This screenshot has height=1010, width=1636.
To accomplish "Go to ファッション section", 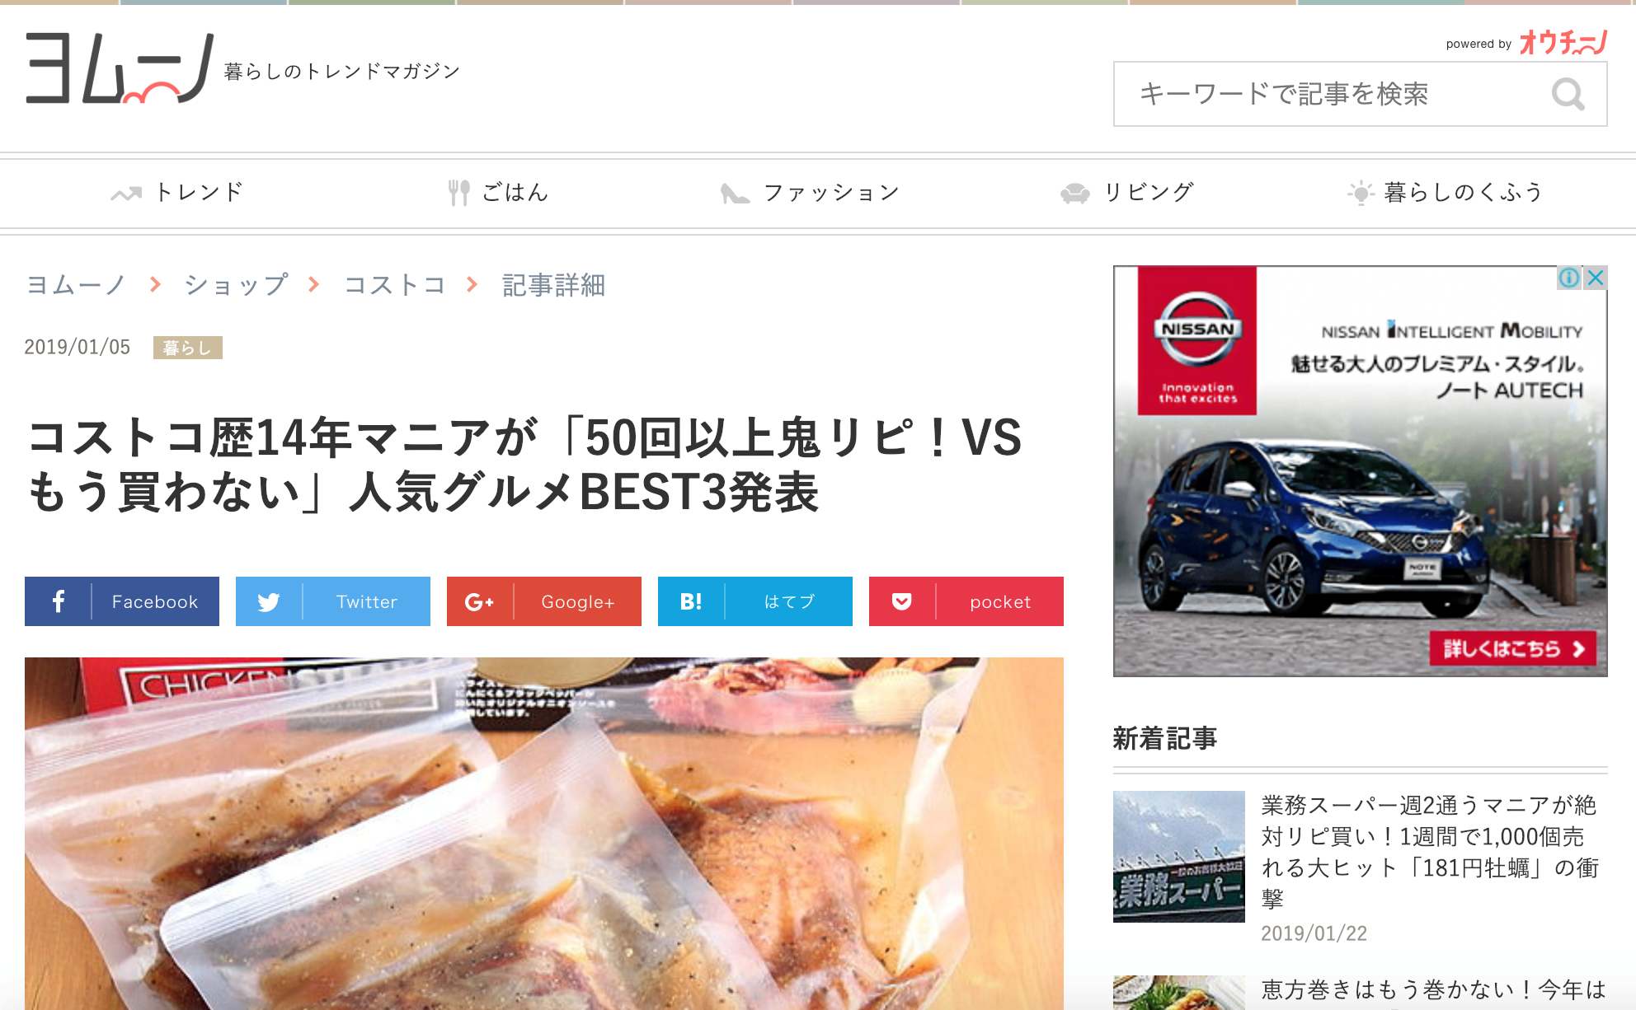I will pos(810,193).
